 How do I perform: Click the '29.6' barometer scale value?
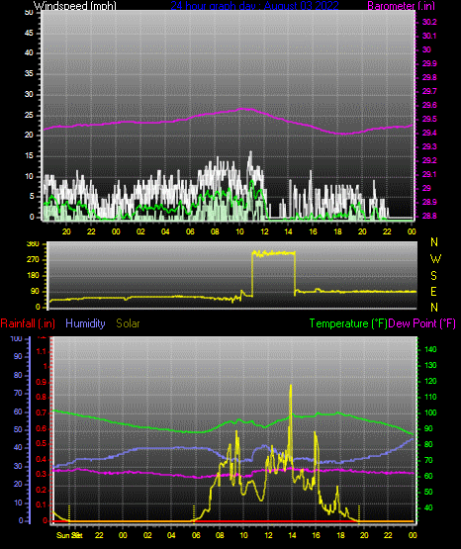pyautogui.click(x=429, y=106)
